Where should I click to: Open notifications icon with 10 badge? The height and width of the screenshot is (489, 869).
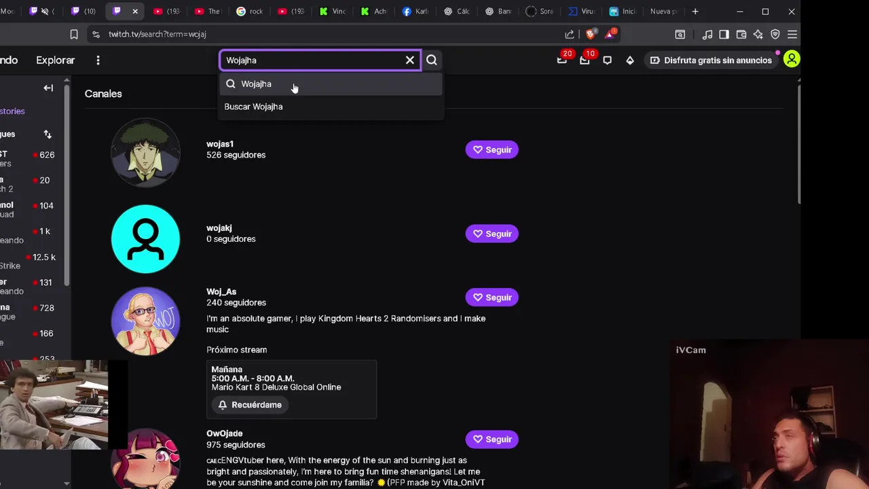585,60
